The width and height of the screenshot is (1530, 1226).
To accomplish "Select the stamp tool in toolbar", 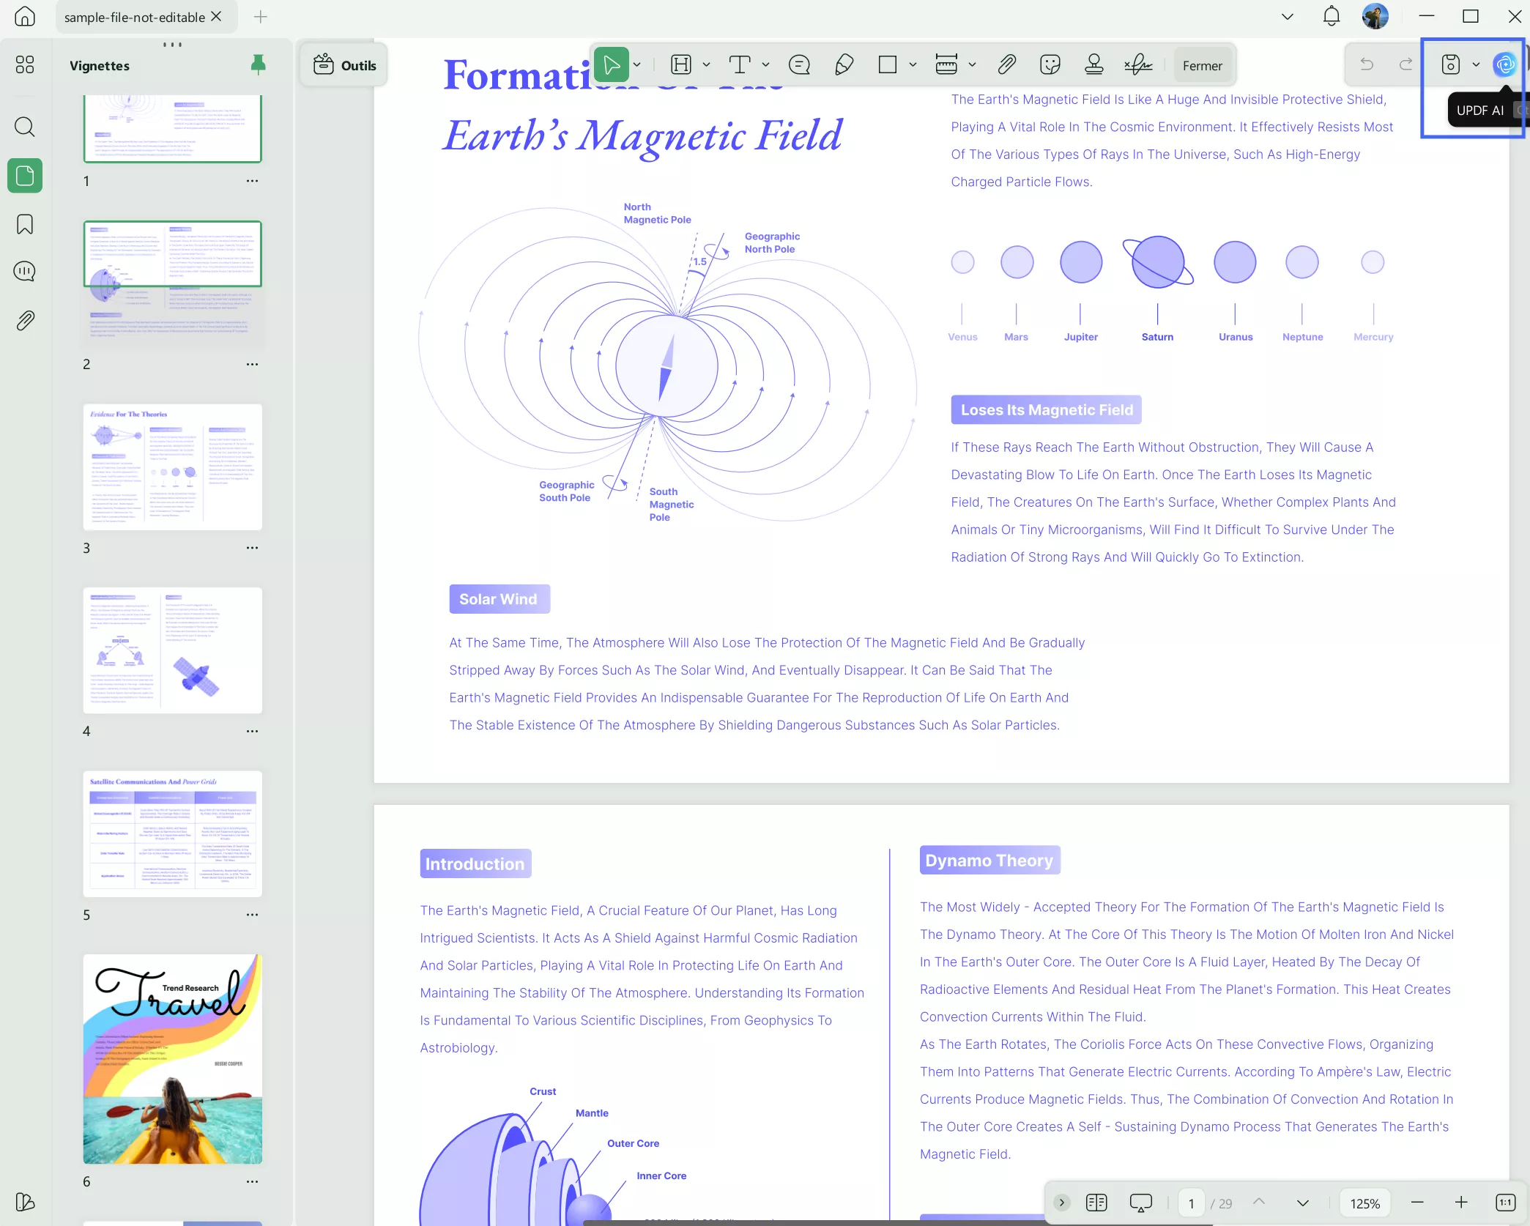I will (x=1093, y=64).
